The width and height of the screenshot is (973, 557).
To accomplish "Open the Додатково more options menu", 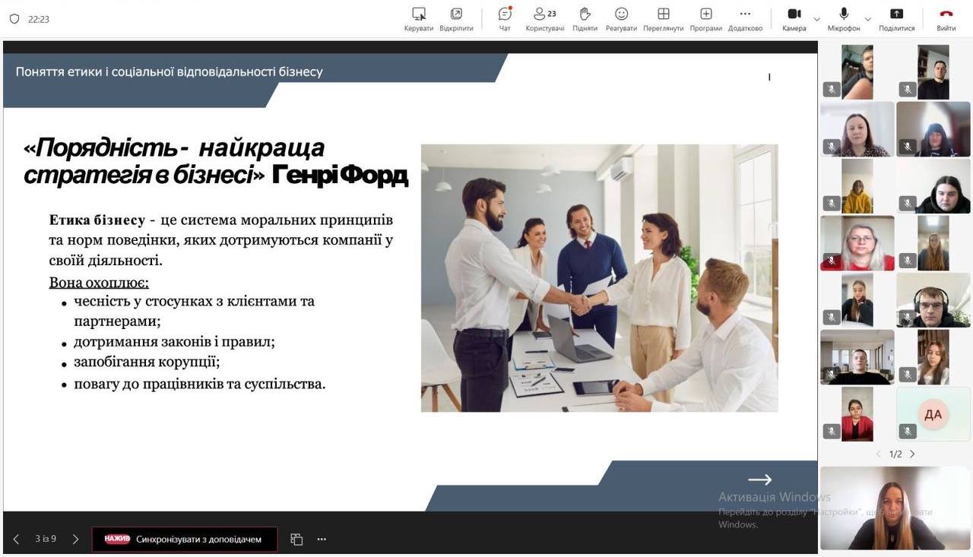I will point(745,18).
